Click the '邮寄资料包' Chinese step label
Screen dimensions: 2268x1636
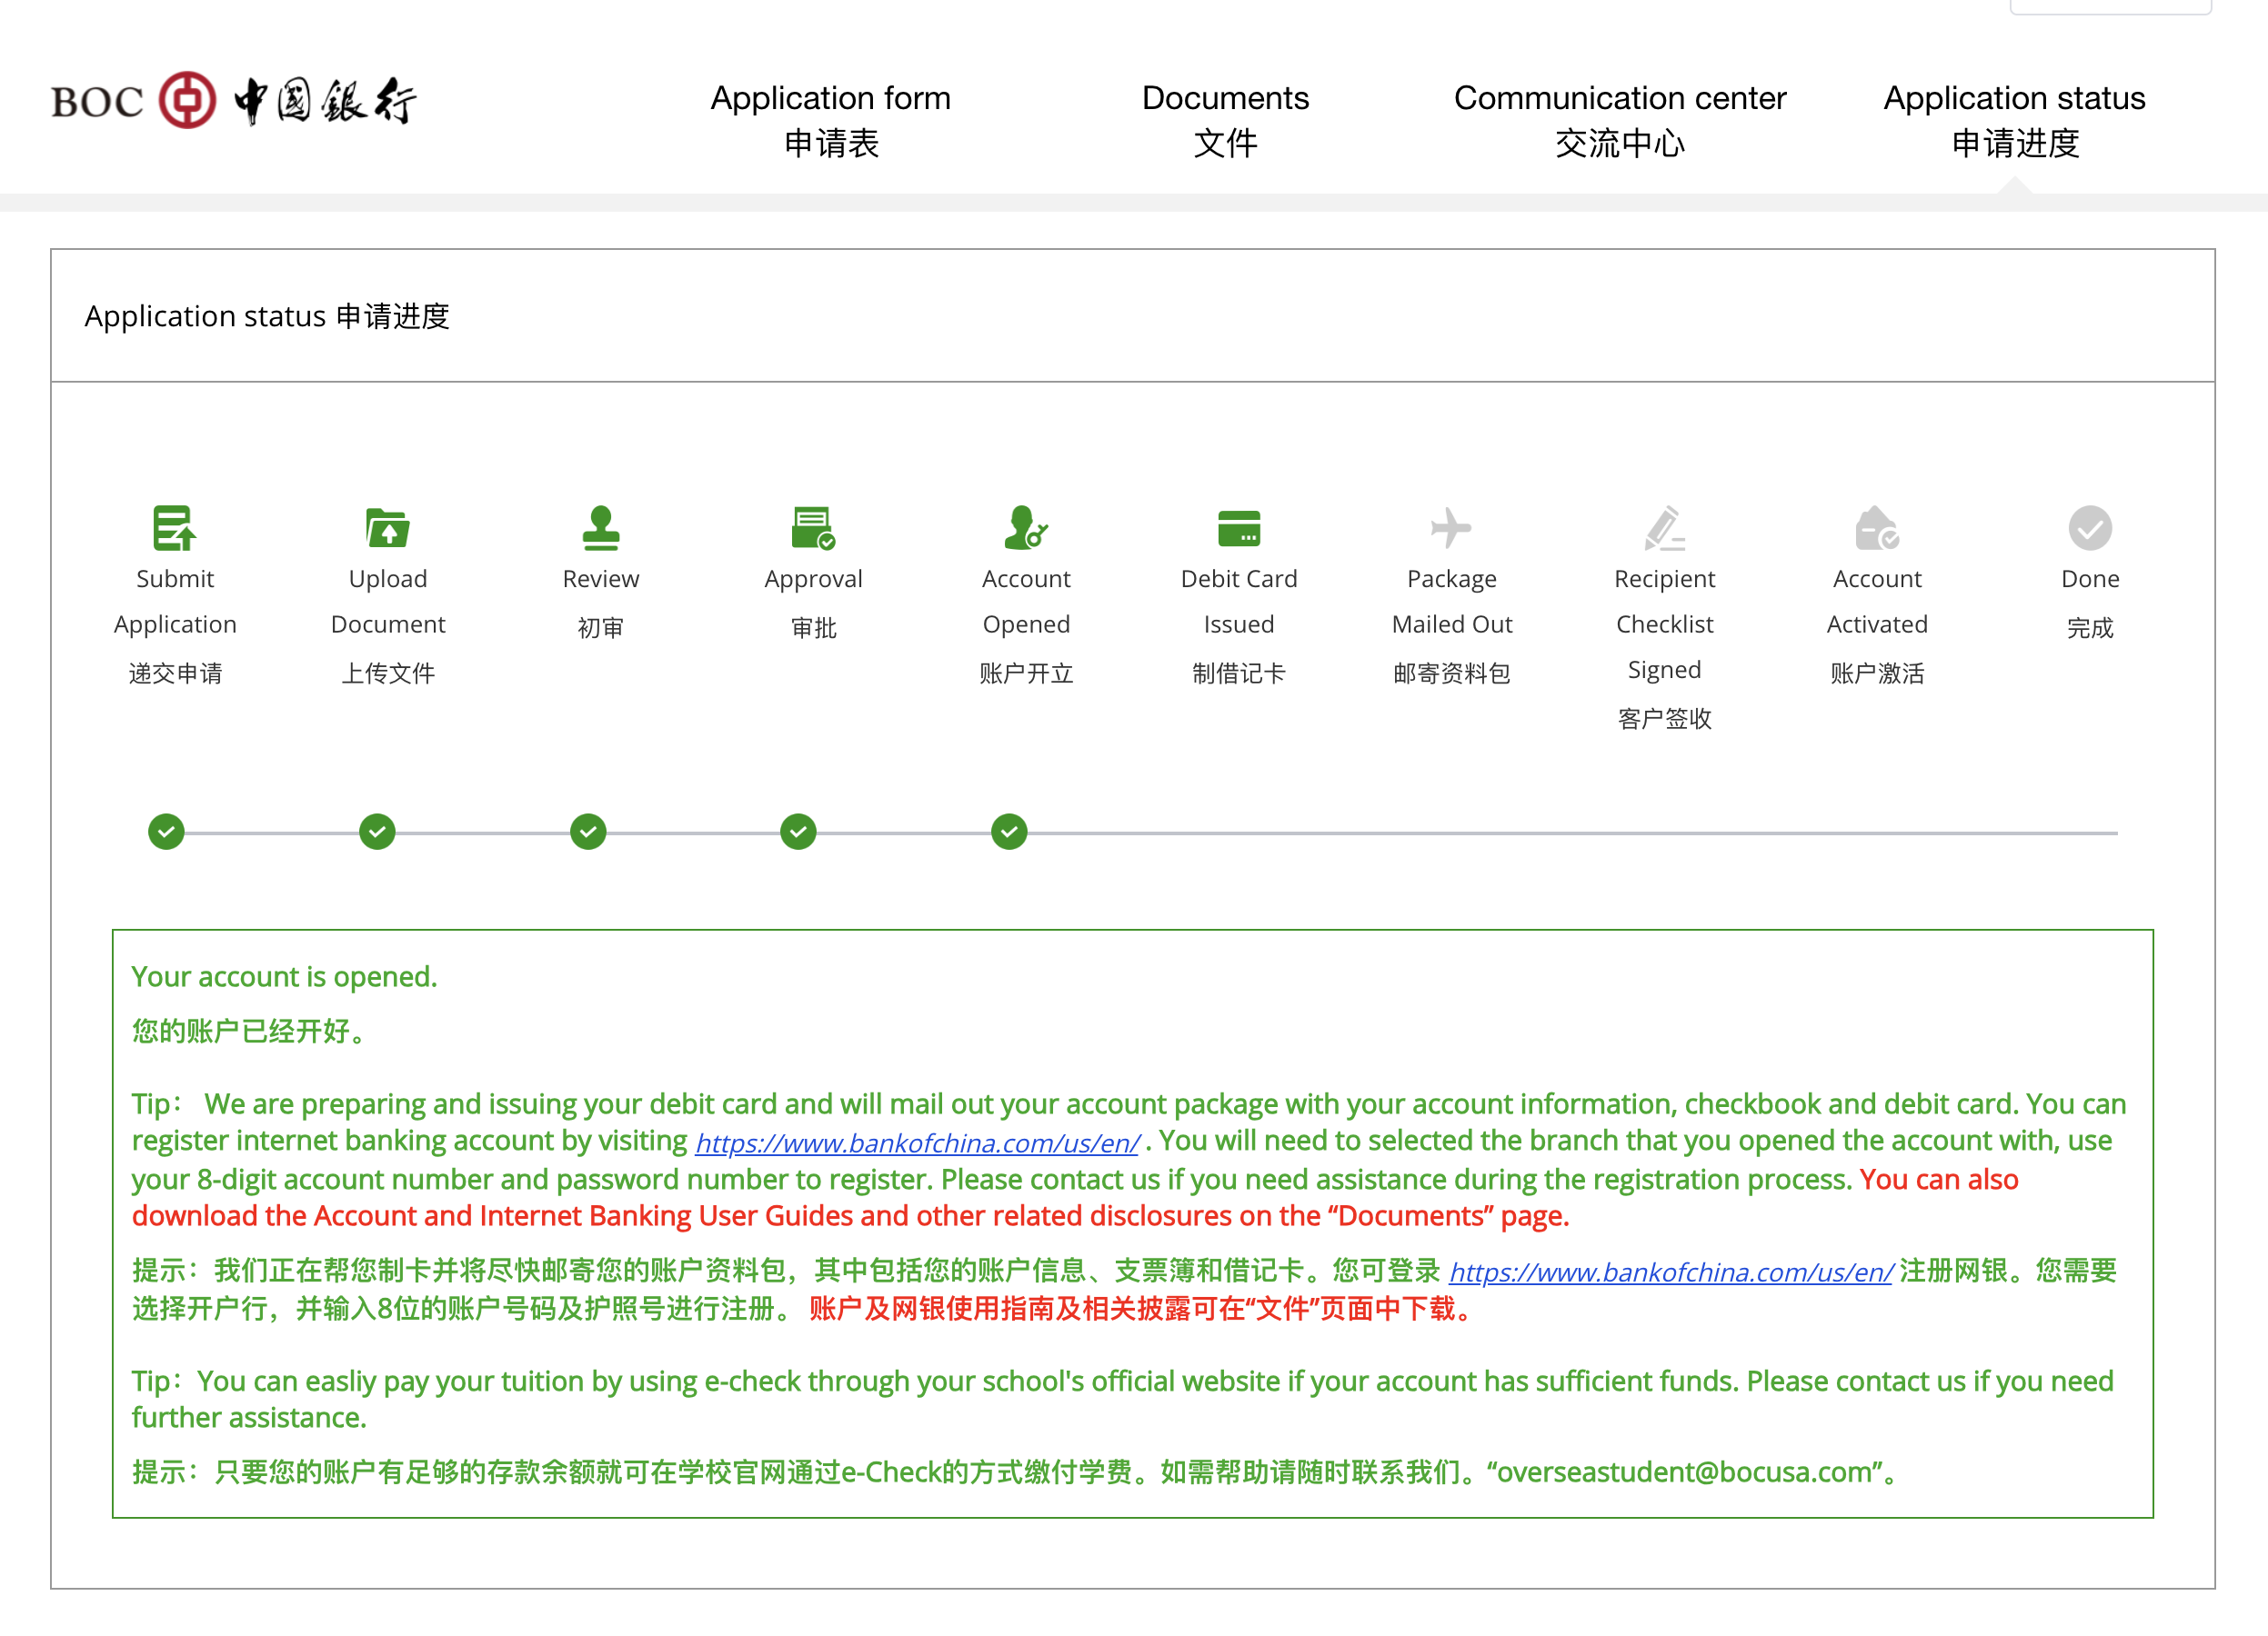coord(1452,673)
